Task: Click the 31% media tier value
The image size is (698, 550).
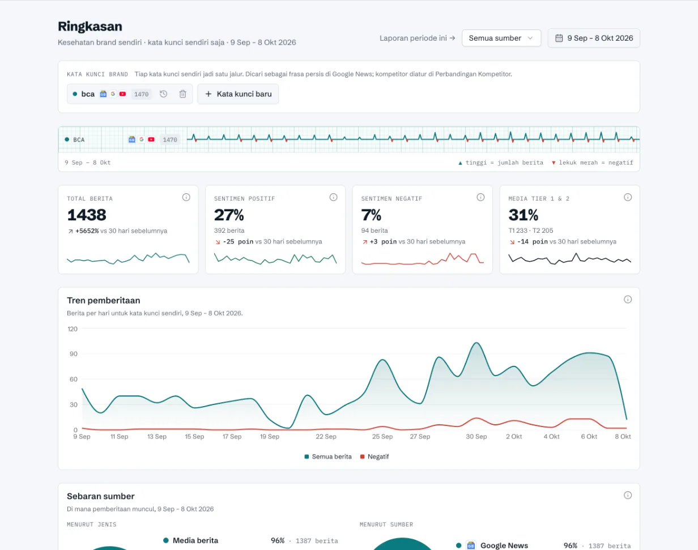Action: (523, 215)
